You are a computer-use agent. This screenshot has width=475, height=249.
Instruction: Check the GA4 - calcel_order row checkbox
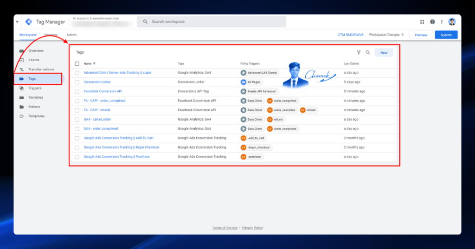77,120
